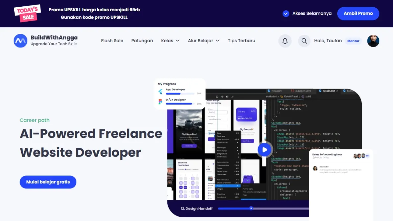Expand the Alur Belajar dropdown
Viewport: 393px width, 221px height.
pyautogui.click(x=203, y=40)
